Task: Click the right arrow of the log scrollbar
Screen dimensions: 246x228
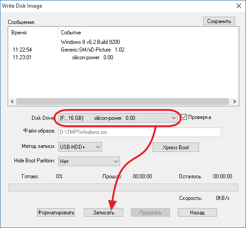Action: click(x=234, y=102)
